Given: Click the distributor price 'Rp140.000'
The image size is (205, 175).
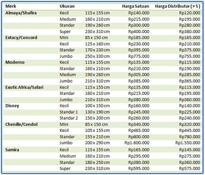Looking at the screenshot, I should 189,106.
